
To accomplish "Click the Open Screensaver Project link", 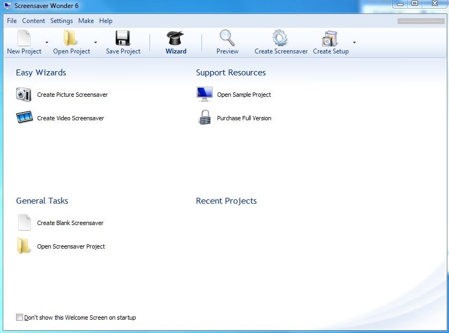I will click(71, 246).
